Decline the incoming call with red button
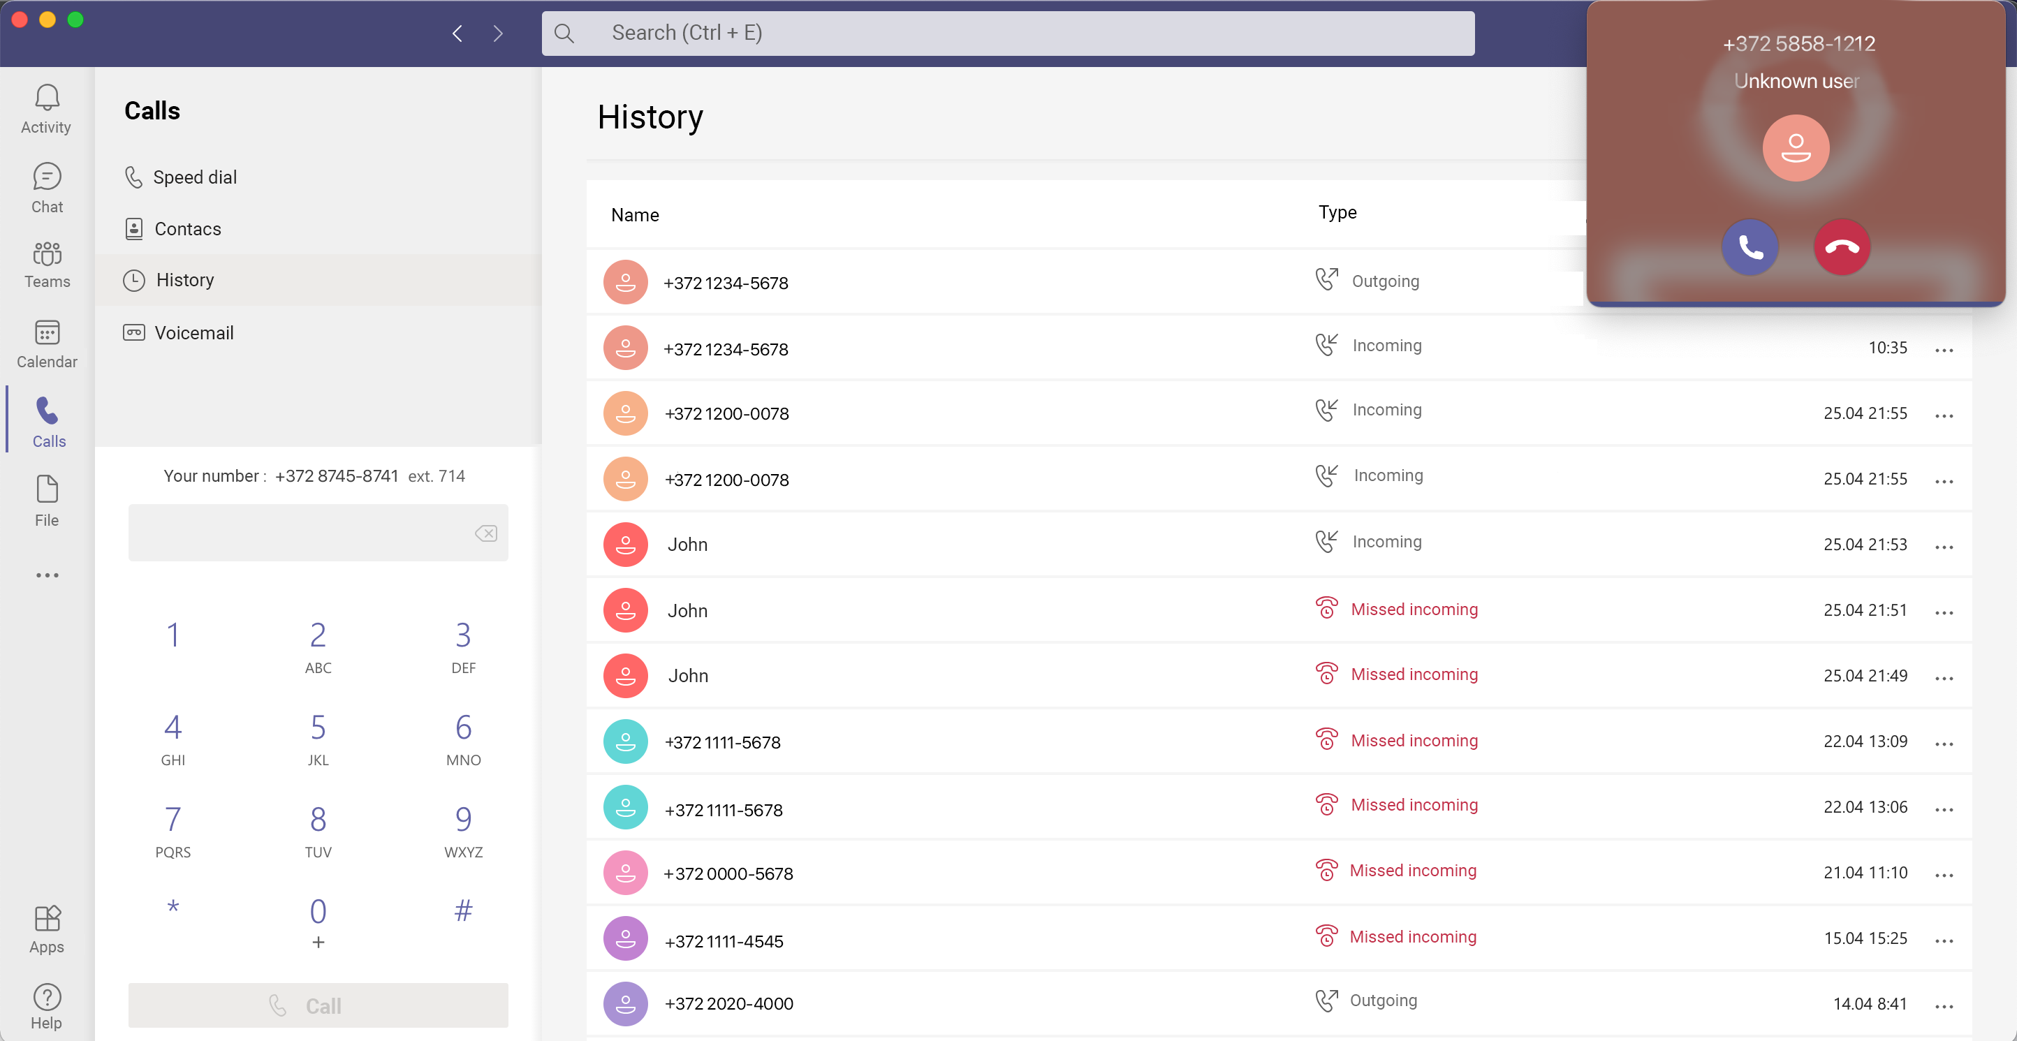The height and width of the screenshot is (1041, 2017). [1842, 247]
